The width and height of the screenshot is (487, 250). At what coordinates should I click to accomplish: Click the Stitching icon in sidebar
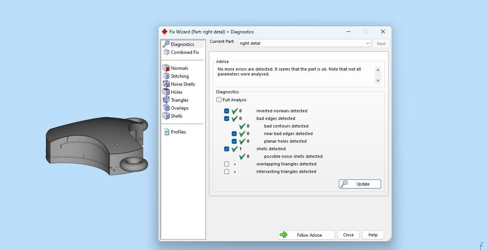click(166, 76)
